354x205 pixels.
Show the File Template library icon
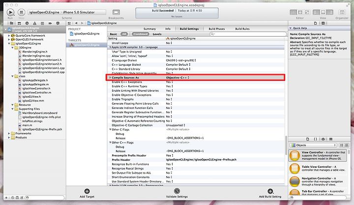(307, 139)
